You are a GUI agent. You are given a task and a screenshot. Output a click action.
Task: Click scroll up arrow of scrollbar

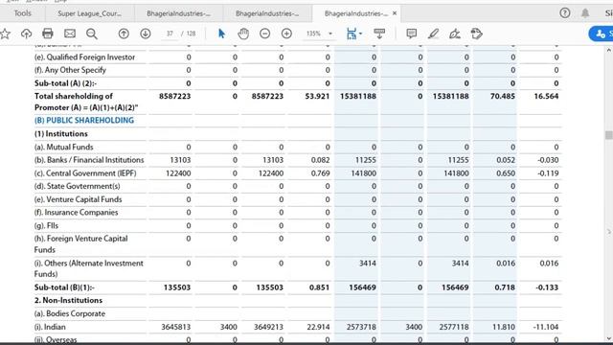[x=609, y=50]
